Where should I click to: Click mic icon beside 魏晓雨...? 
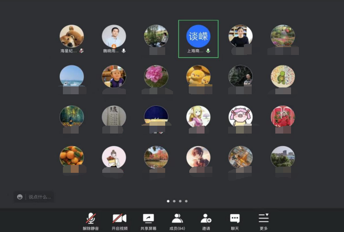tap(124, 51)
